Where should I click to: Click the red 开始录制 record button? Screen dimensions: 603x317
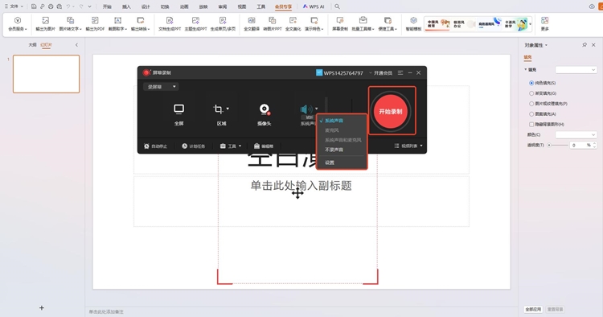390,112
